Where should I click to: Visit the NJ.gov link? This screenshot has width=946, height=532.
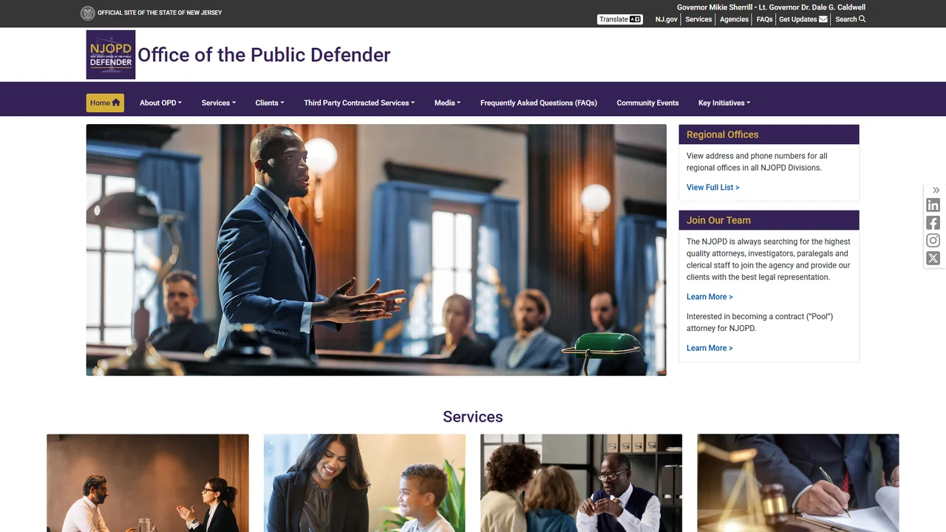666,19
